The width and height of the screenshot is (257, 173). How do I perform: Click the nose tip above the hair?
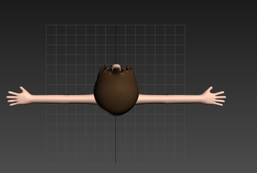(116, 66)
